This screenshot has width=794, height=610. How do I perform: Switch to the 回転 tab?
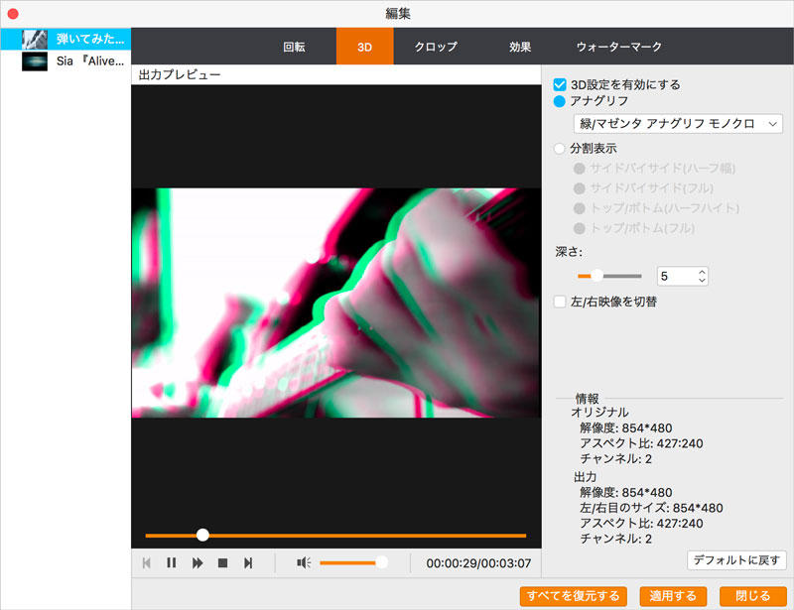(x=294, y=47)
